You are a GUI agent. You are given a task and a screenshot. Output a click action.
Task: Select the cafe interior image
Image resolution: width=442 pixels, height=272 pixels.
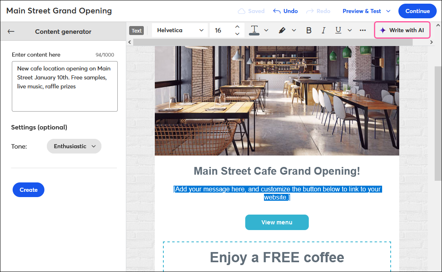277,101
